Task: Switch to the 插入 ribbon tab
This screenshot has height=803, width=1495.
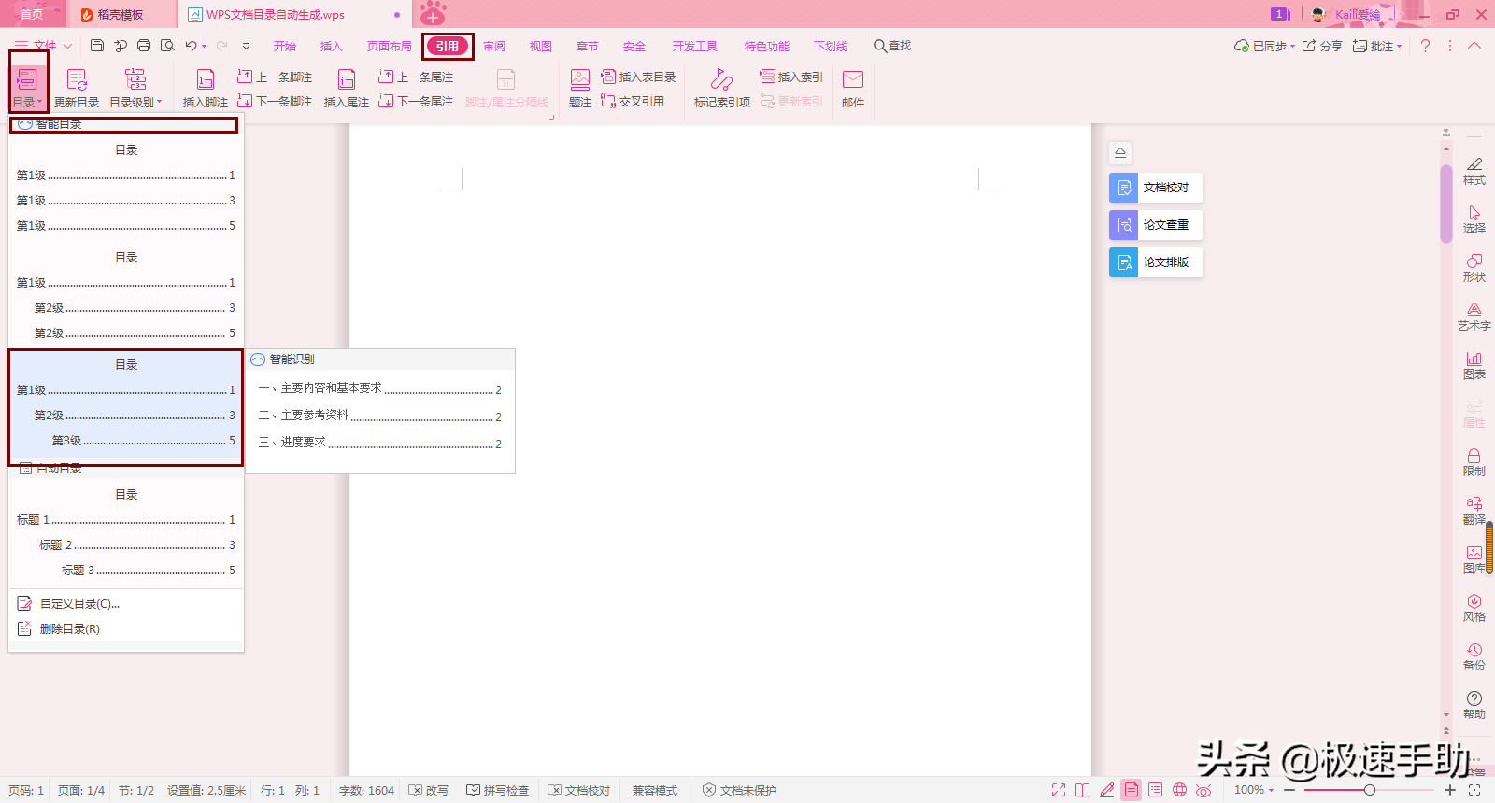Action: pos(332,46)
